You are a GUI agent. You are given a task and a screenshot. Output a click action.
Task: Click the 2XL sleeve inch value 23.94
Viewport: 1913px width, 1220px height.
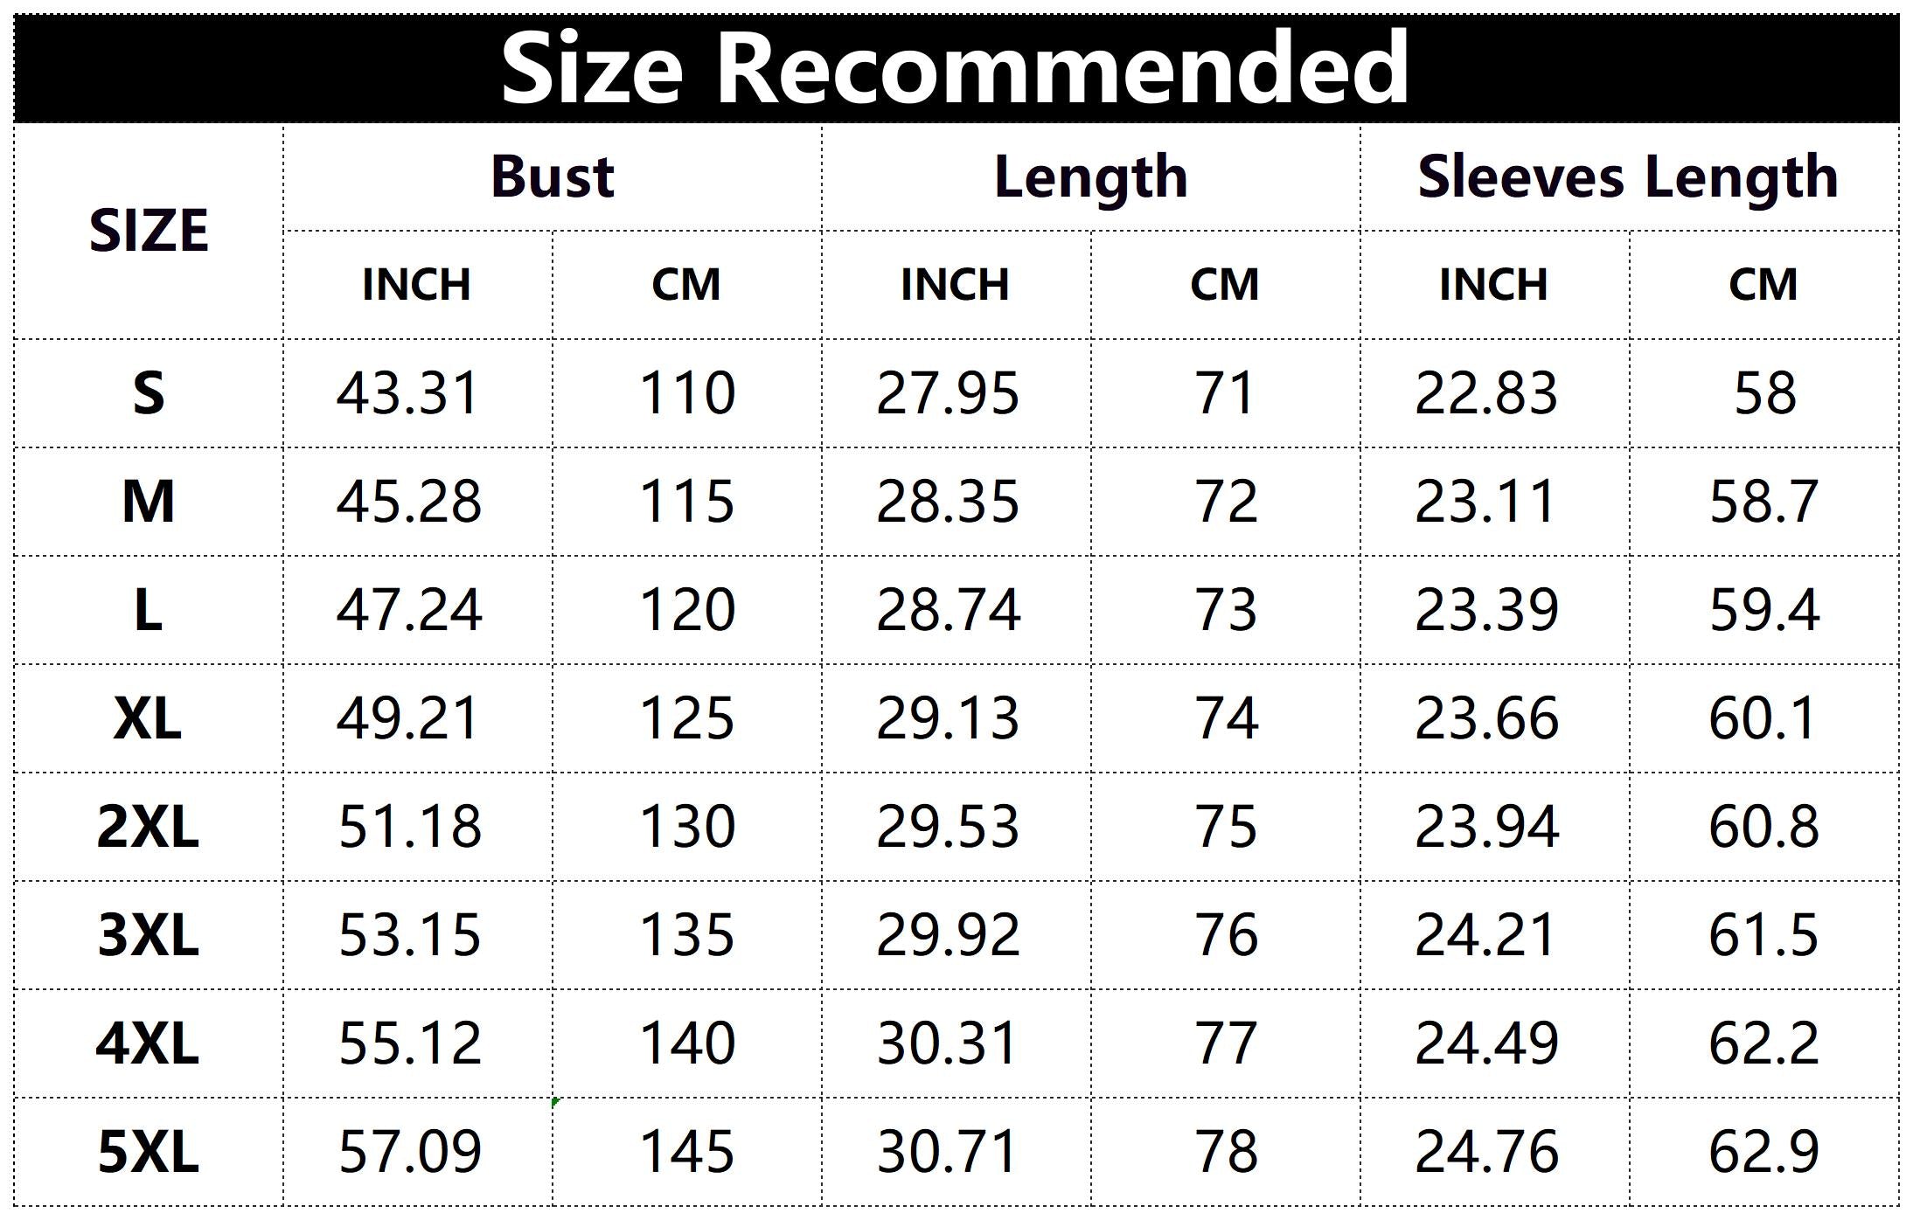tap(1486, 827)
